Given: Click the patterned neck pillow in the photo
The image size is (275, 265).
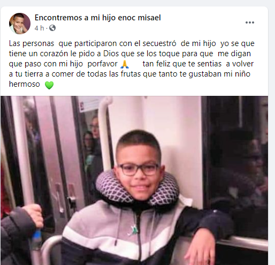Looking at the screenshot, I should [x=137, y=190].
